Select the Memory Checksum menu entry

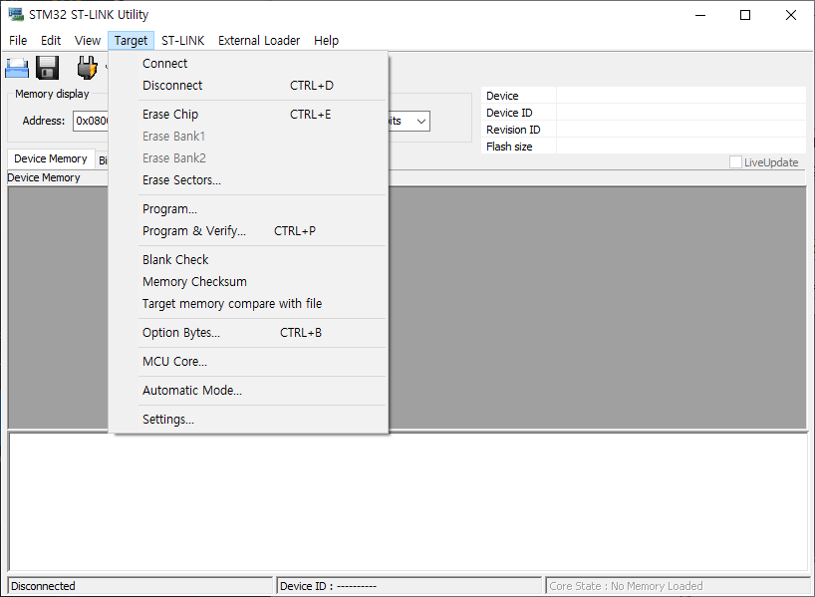click(x=248, y=281)
